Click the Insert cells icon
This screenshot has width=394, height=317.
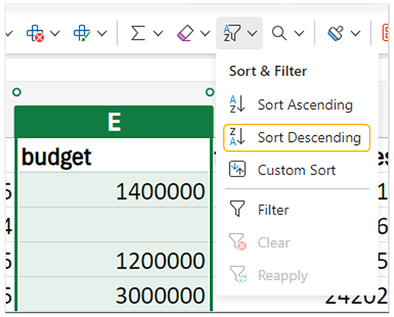point(82,33)
